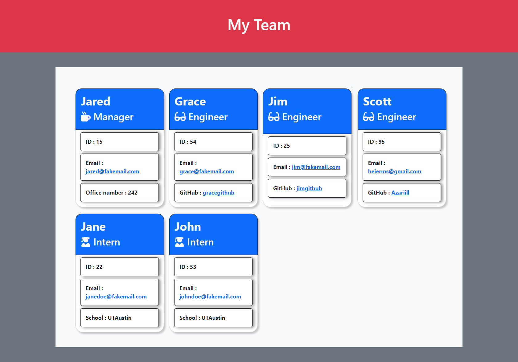This screenshot has width=518, height=362.
Task: Open the heierms@gmail.com email link
Action: pyautogui.click(x=395, y=171)
